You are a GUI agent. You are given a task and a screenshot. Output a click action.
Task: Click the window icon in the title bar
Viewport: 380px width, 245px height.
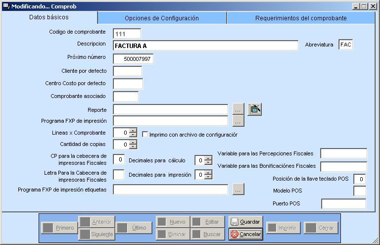[x=5, y=6]
